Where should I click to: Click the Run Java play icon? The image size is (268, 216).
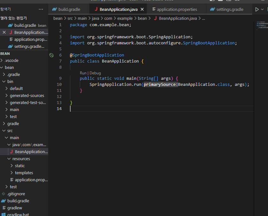(x=257, y=10)
